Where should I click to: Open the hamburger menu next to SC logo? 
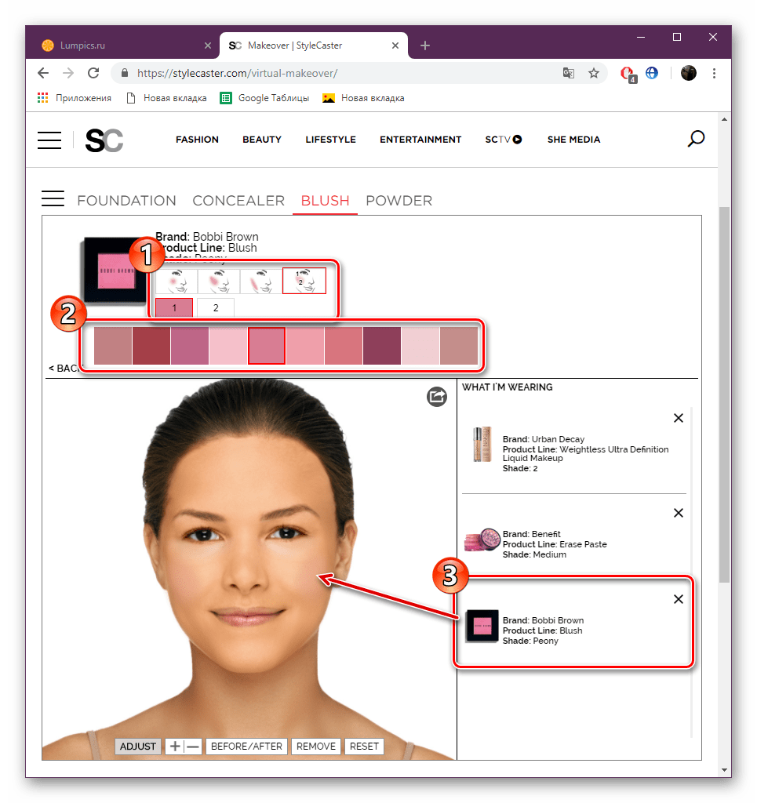(49, 140)
